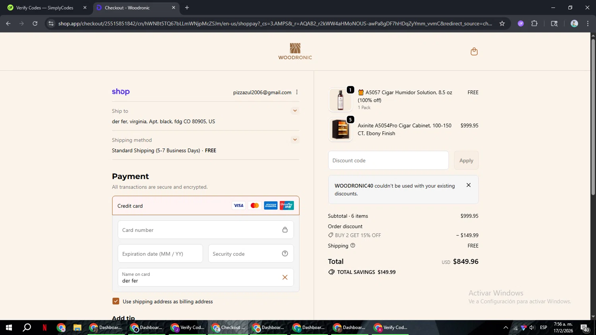Bookmark this page with star icon

click(x=502, y=23)
